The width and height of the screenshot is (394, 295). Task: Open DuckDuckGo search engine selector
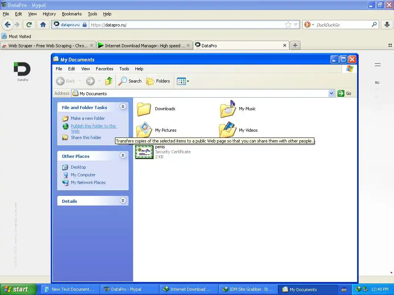click(309, 25)
